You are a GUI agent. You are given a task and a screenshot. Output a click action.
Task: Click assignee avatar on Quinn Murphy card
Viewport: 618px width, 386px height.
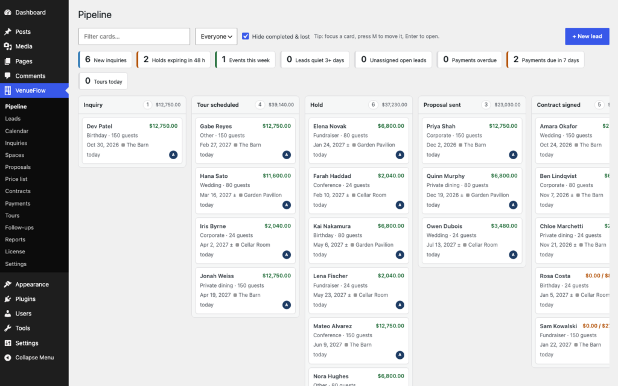pos(513,205)
